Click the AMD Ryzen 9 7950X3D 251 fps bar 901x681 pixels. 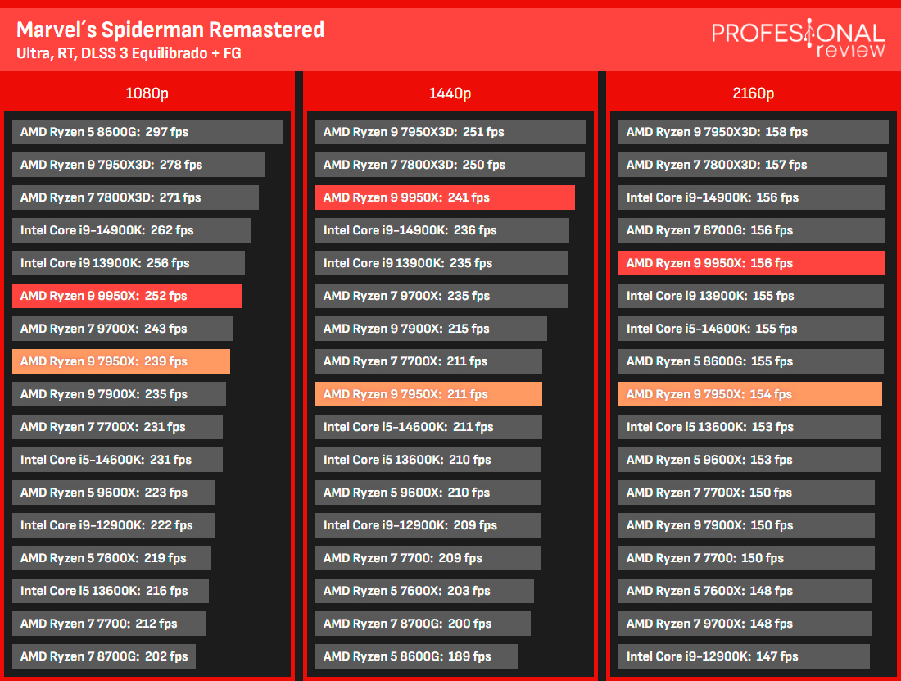pyautogui.click(x=450, y=132)
